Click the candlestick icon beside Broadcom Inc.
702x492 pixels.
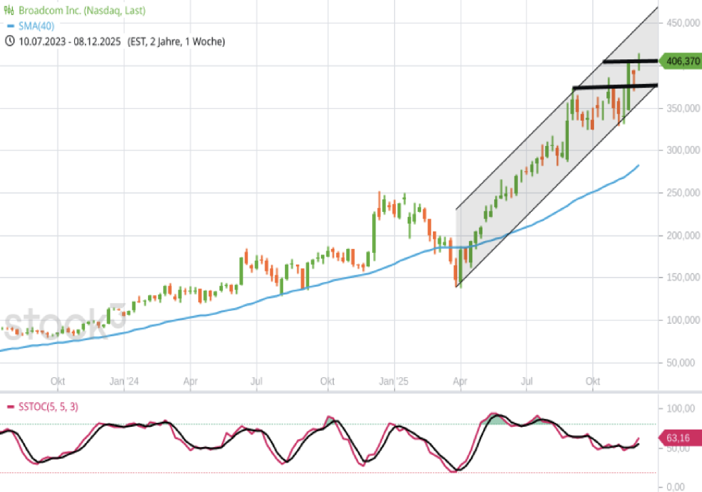coord(9,10)
